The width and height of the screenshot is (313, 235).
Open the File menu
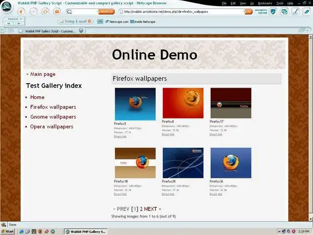224,3
